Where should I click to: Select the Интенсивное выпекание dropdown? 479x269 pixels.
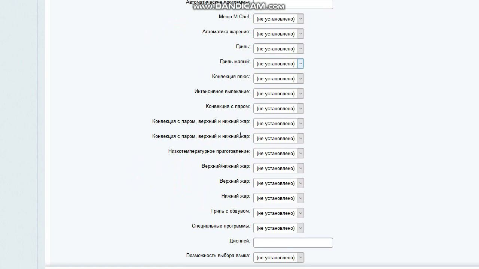278,93
